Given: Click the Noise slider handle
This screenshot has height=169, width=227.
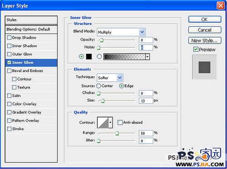Looking at the screenshot, I should click(99, 48).
